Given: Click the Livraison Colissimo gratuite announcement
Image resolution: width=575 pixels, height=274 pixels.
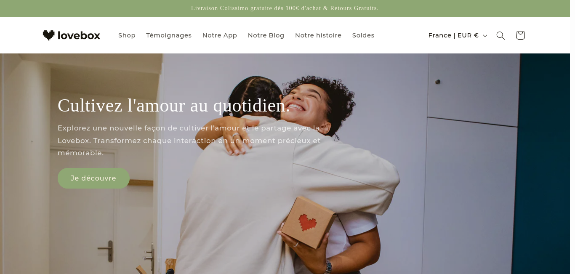Looking at the screenshot, I should (x=285, y=8).
